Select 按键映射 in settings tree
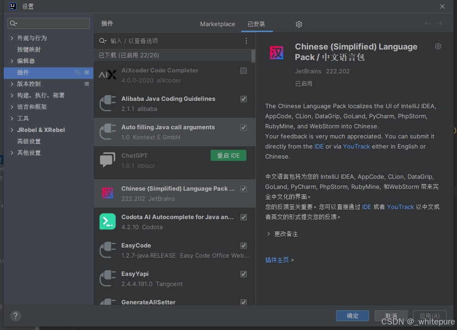The image size is (457, 330). click(x=29, y=49)
